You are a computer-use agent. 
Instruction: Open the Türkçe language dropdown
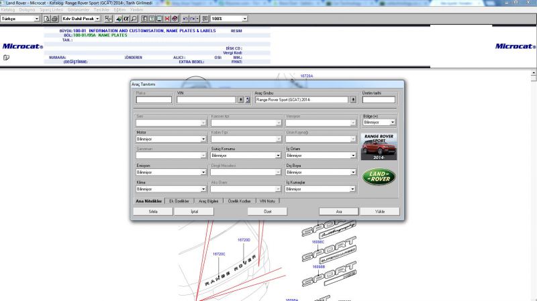[37, 19]
